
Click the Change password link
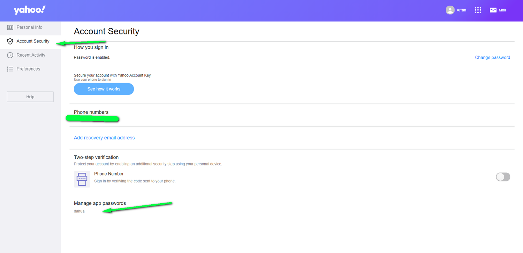tap(492, 58)
